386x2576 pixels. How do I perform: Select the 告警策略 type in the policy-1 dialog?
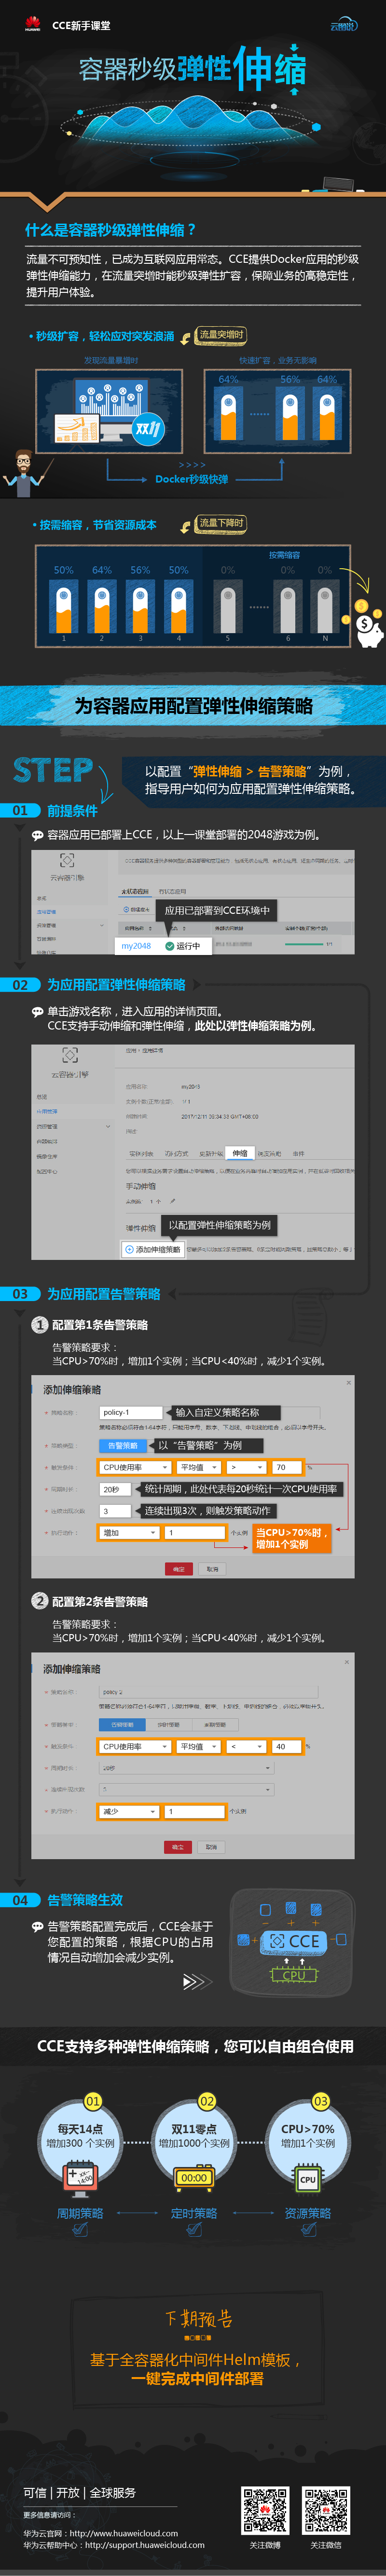pyautogui.click(x=123, y=1445)
